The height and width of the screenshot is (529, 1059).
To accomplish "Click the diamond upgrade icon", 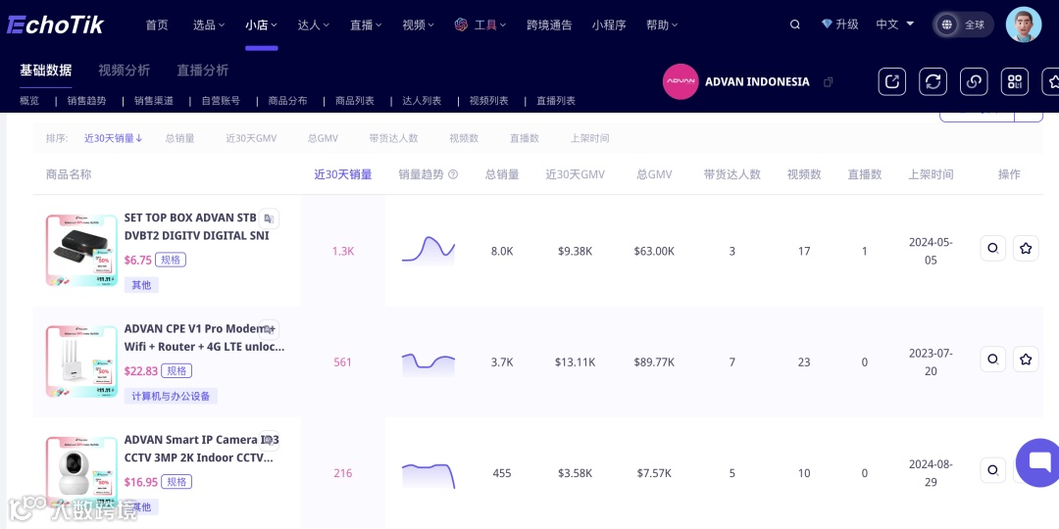I will pyautogui.click(x=827, y=24).
